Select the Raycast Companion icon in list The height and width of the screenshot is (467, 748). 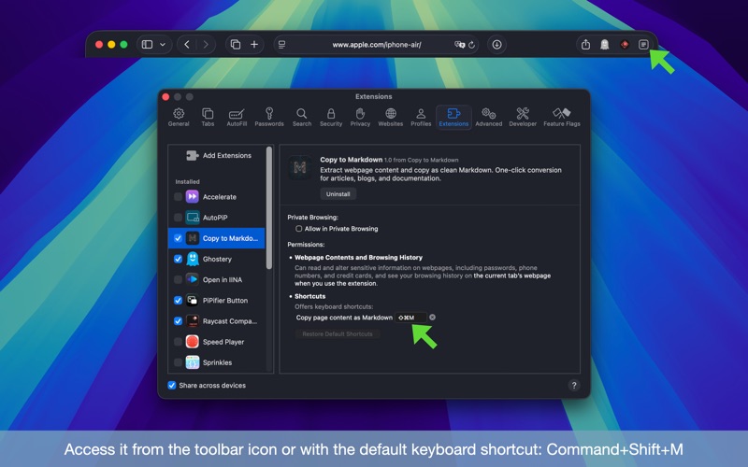coord(193,320)
